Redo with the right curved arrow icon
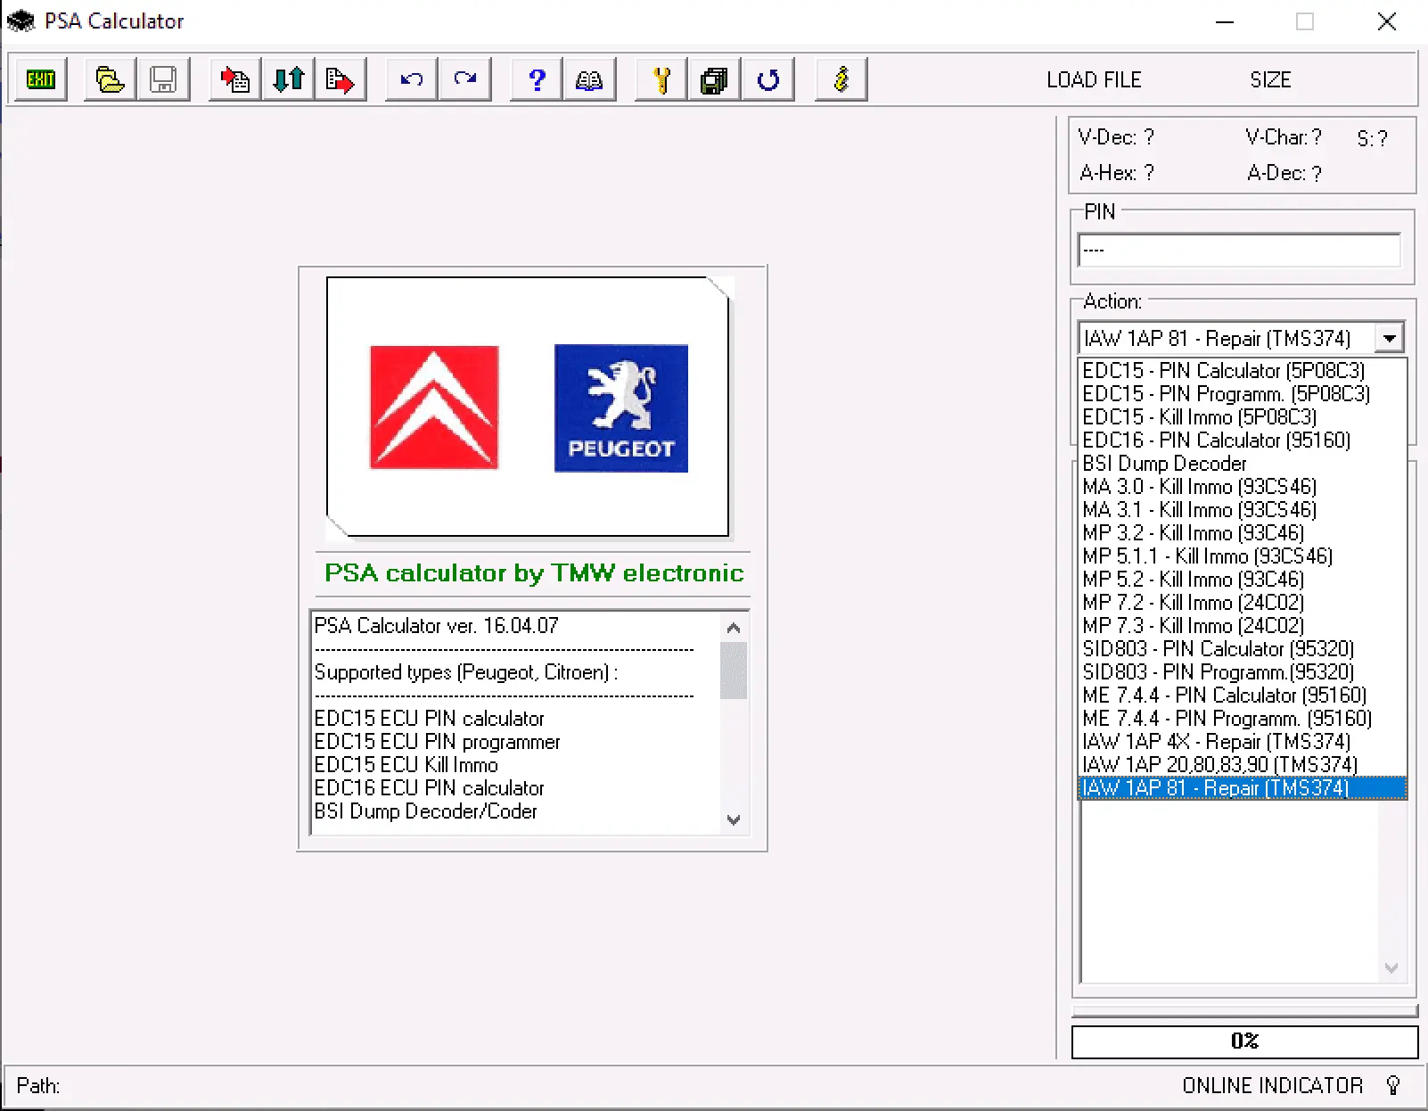The height and width of the screenshot is (1111, 1428). tap(465, 80)
